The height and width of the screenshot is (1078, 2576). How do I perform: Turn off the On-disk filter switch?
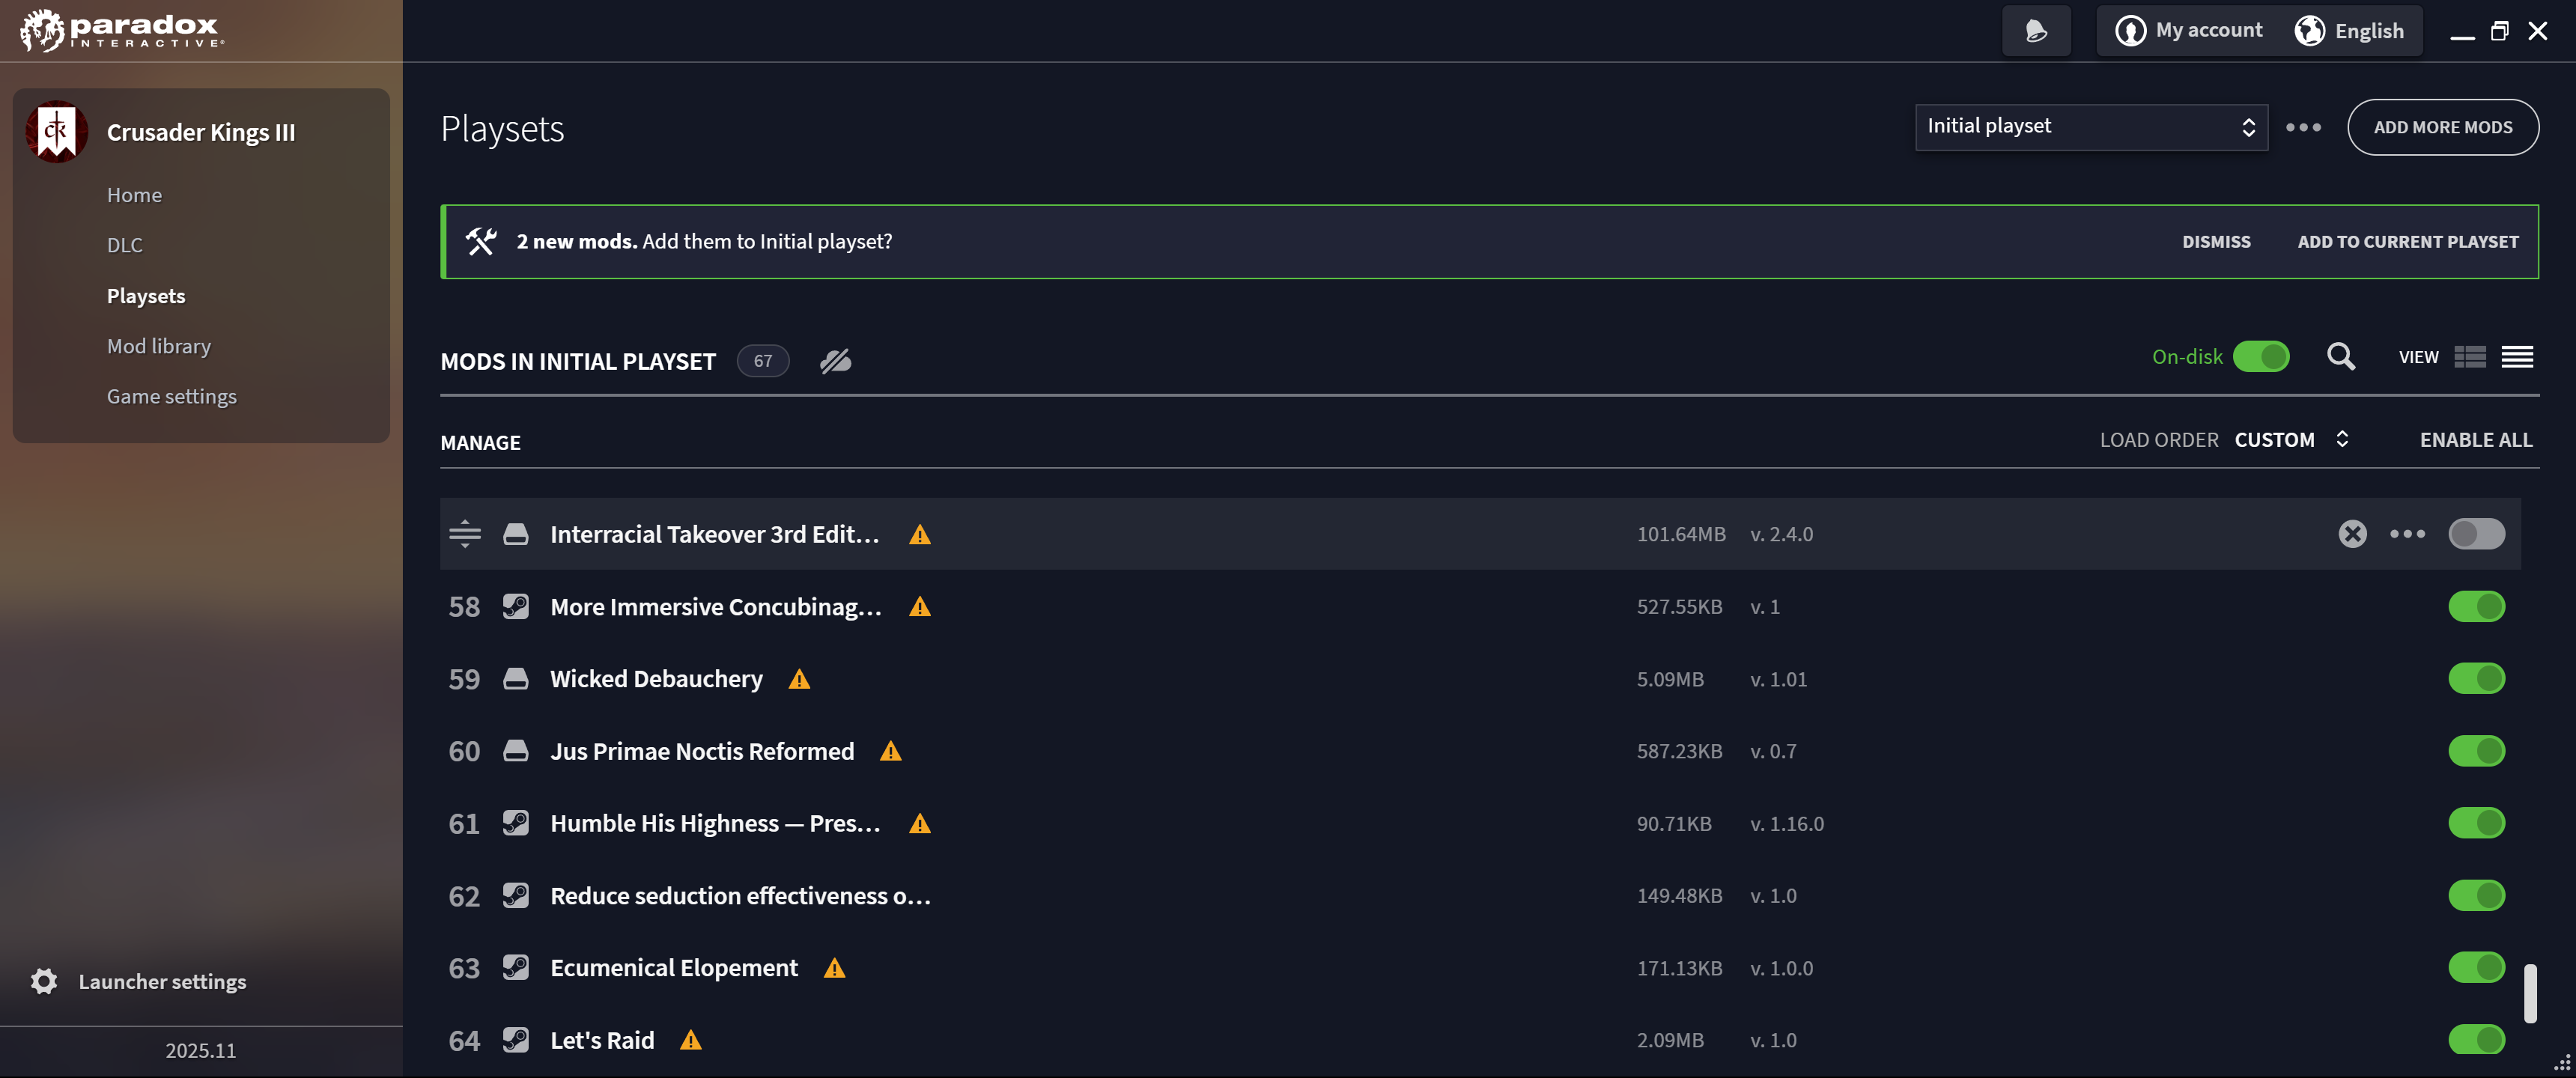tap(2260, 357)
